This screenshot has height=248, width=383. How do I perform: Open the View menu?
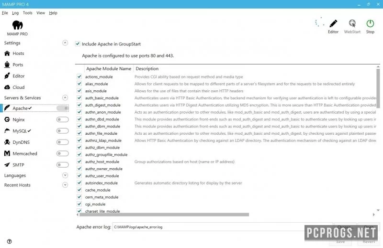[41, 13]
